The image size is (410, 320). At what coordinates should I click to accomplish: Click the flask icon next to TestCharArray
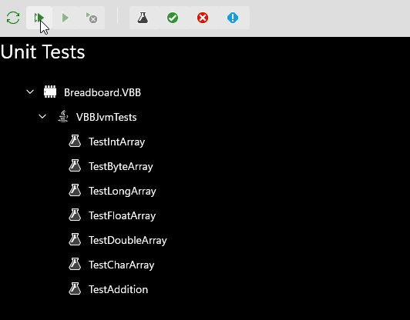[75, 264]
